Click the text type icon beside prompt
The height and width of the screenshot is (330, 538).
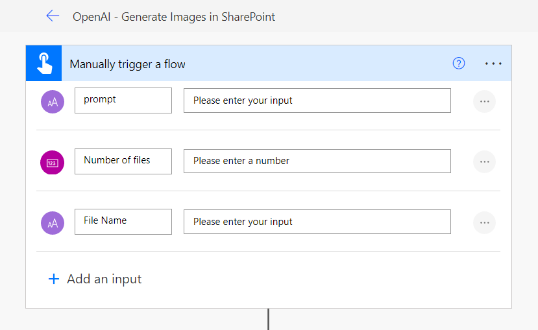coord(53,101)
